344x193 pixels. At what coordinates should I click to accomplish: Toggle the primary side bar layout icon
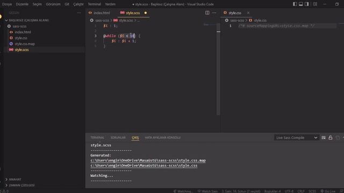[x=295, y=4]
